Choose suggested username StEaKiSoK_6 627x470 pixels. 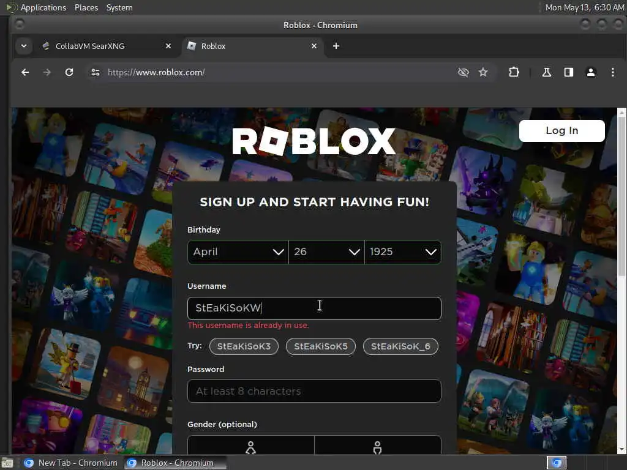coord(400,346)
